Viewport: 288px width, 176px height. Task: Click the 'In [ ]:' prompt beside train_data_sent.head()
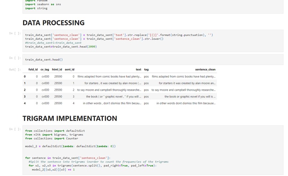click(x=15, y=58)
